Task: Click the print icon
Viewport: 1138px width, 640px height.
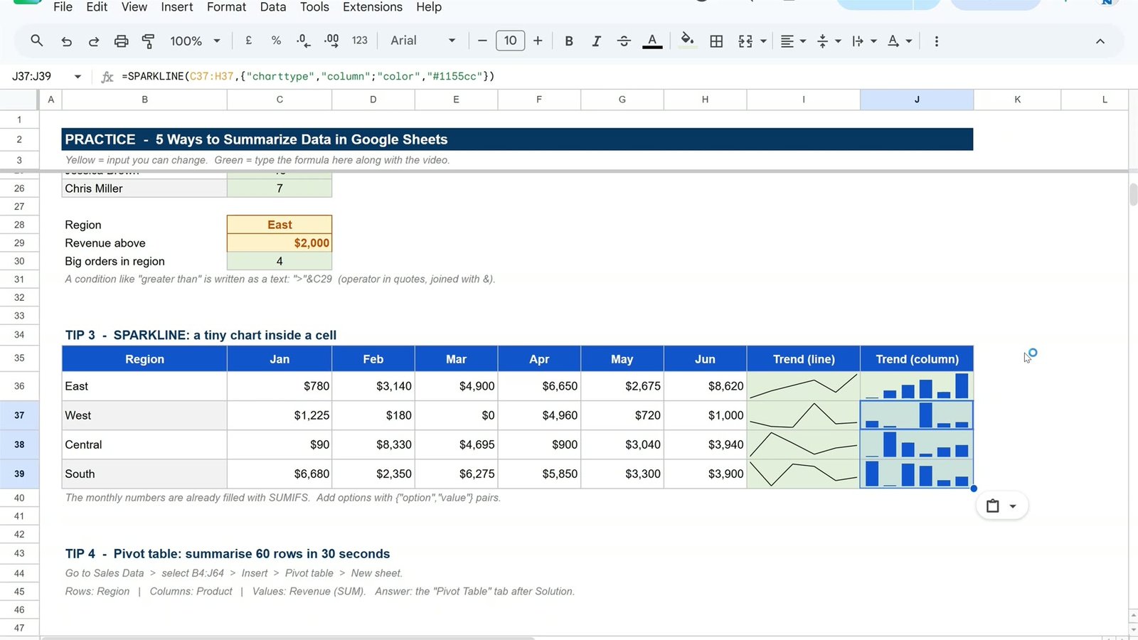Action: coord(121,41)
